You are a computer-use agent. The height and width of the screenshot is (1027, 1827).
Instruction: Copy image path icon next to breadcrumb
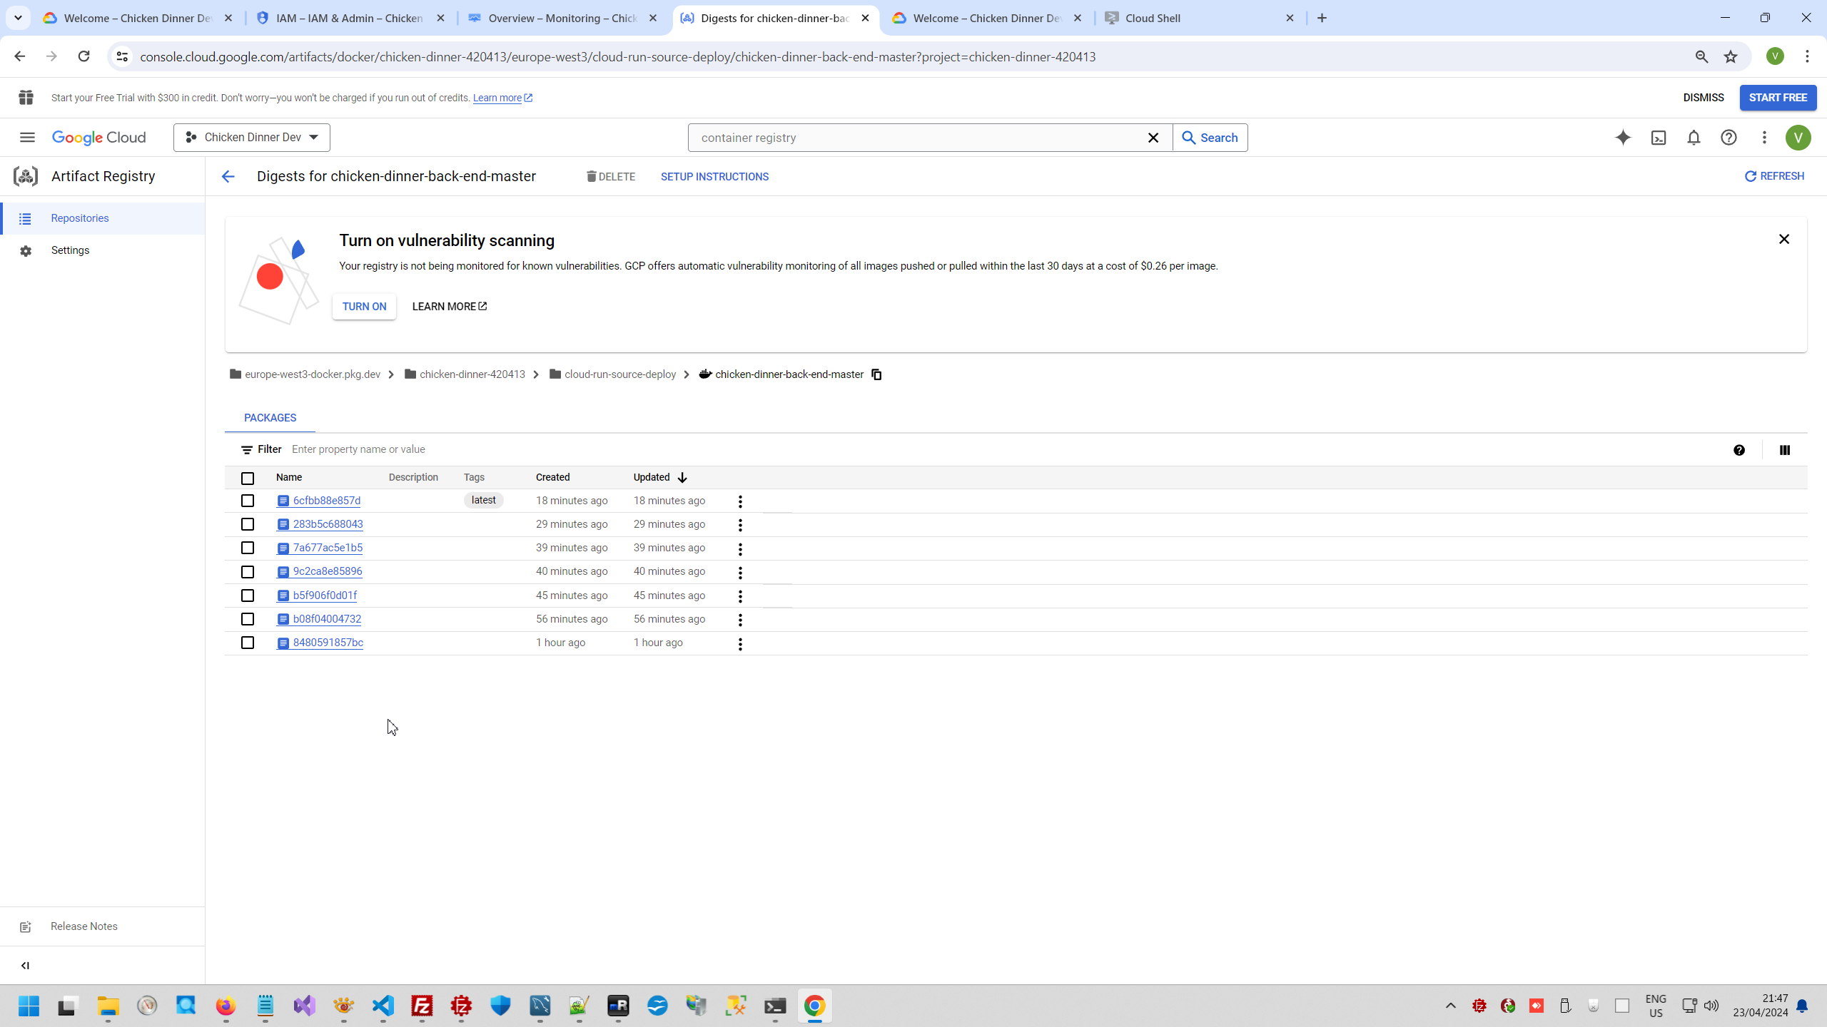(x=876, y=374)
